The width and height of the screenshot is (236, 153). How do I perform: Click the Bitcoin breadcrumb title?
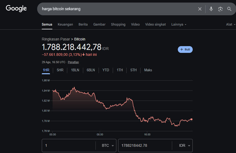point(80,39)
